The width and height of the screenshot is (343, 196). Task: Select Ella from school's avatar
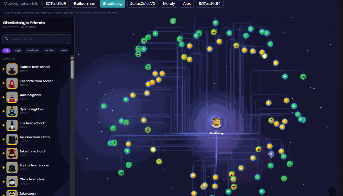(x=12, y=125)
